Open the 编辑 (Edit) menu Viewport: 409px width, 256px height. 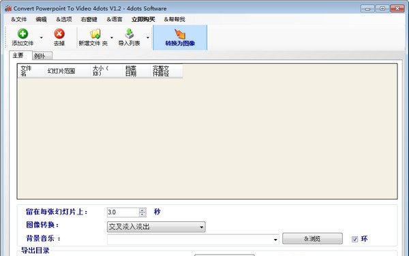(x=41, y=19)
